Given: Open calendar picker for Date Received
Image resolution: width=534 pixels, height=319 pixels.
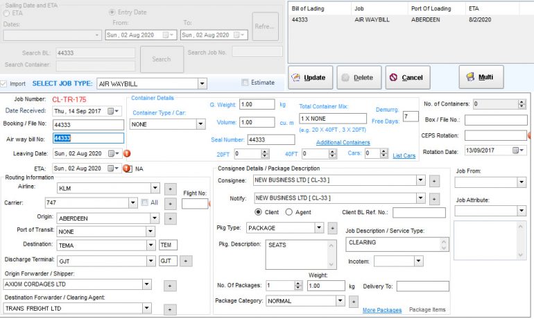Looking at the screenshot, I should [x=115, y=111].
